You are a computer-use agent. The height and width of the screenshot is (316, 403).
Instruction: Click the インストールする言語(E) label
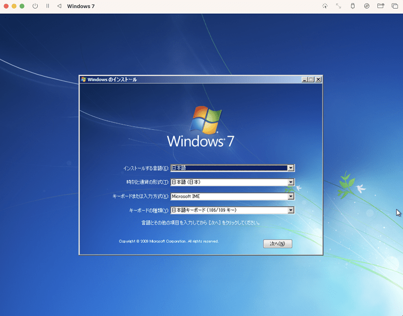click(146, 168)
